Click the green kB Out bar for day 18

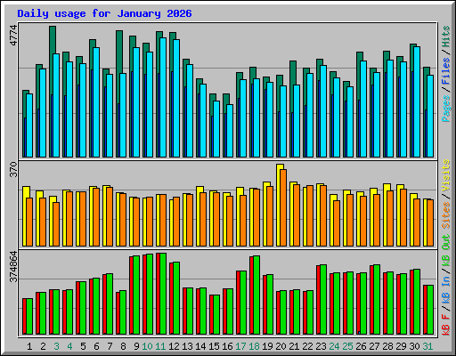pos(256,295)
